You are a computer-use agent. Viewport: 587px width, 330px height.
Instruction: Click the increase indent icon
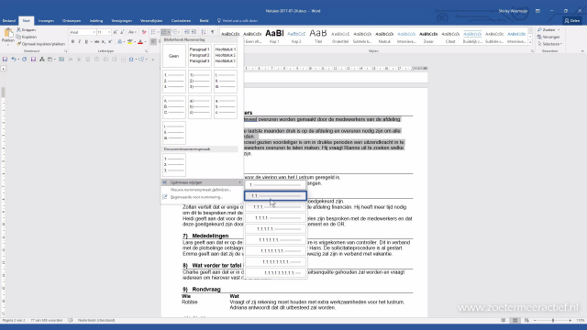(x=194, y=32)
